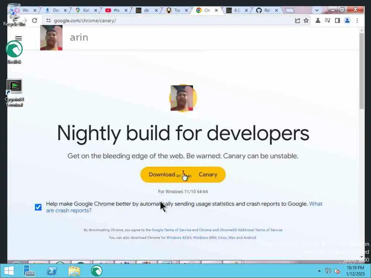The height and width of the screenshot is (278, 371).
Task: Open Google Terms of Service link
Action: tap(171, 230)
